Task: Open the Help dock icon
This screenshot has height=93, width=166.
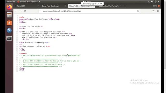Action: 9,30
